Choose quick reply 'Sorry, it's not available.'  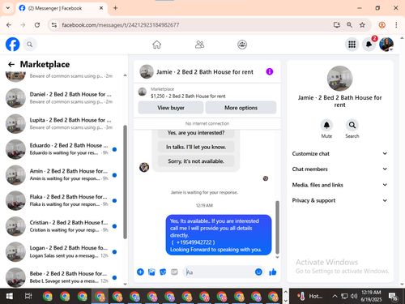pyautogui.click(x=196, y=161)
